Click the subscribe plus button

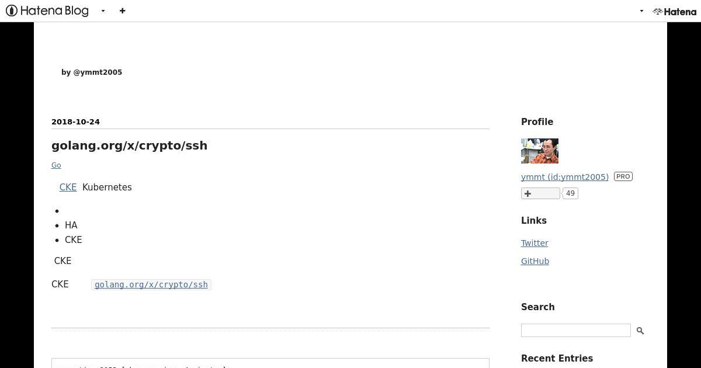click(x=540, y=193)
